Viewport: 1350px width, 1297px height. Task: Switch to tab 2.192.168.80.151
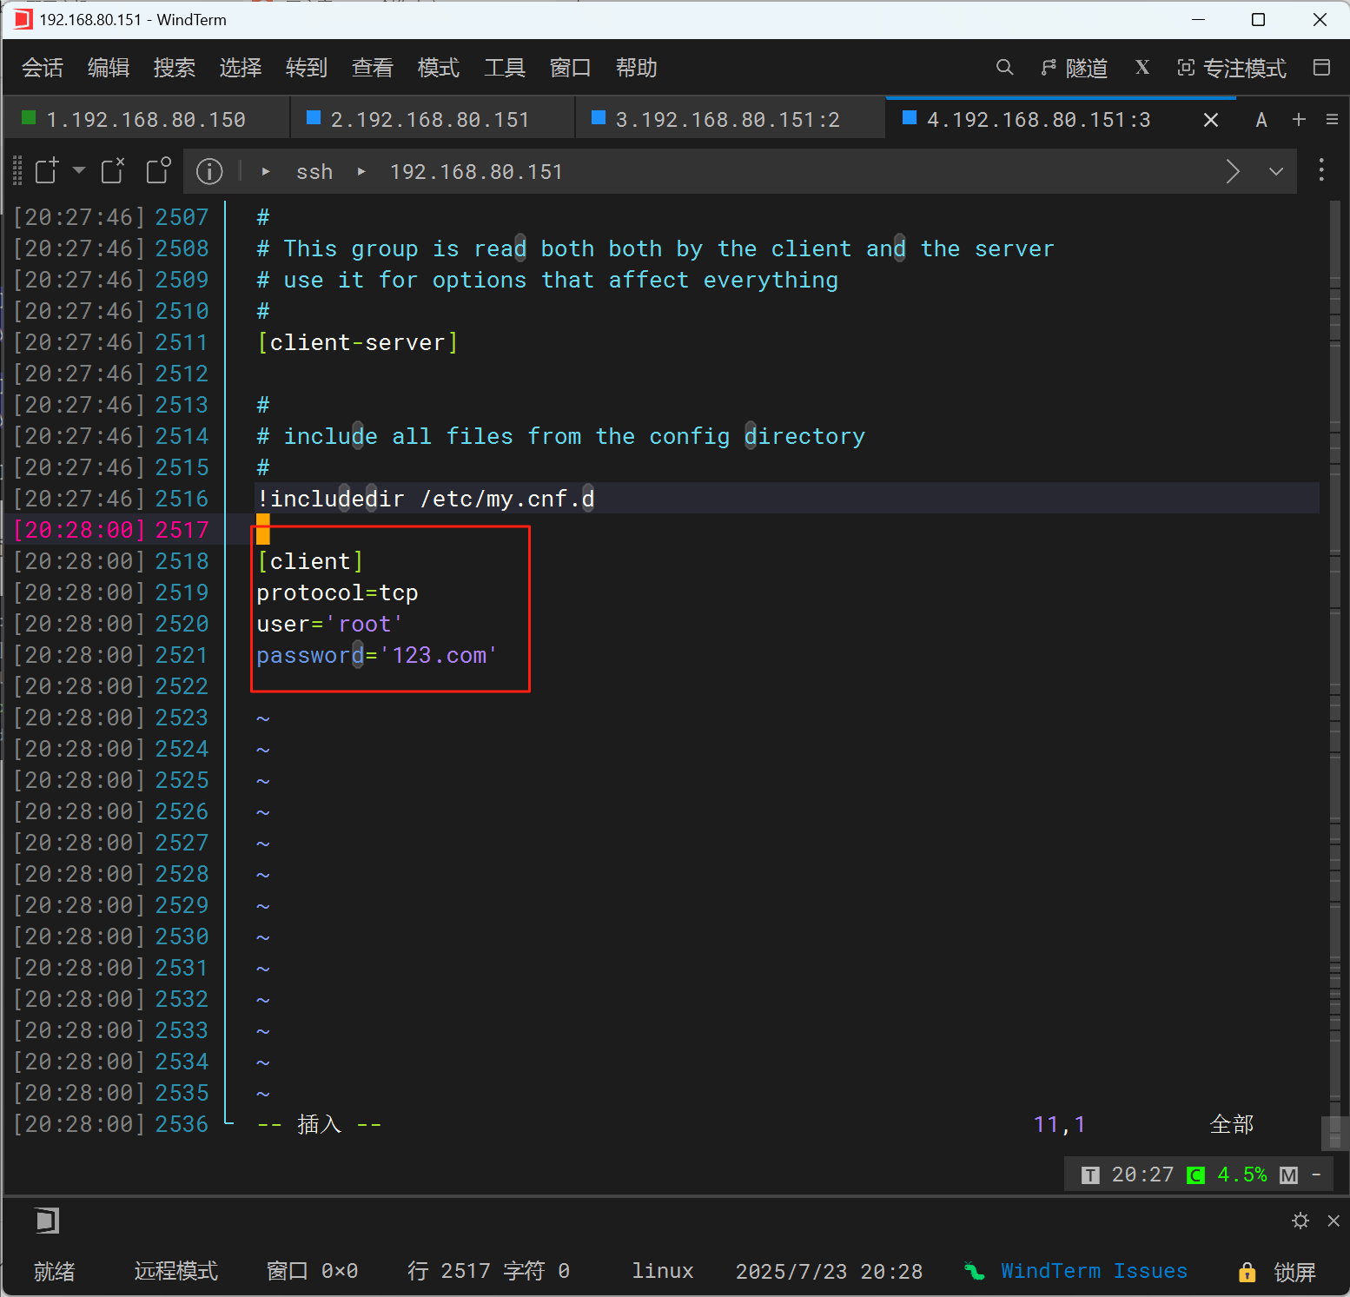coord(431,119)
